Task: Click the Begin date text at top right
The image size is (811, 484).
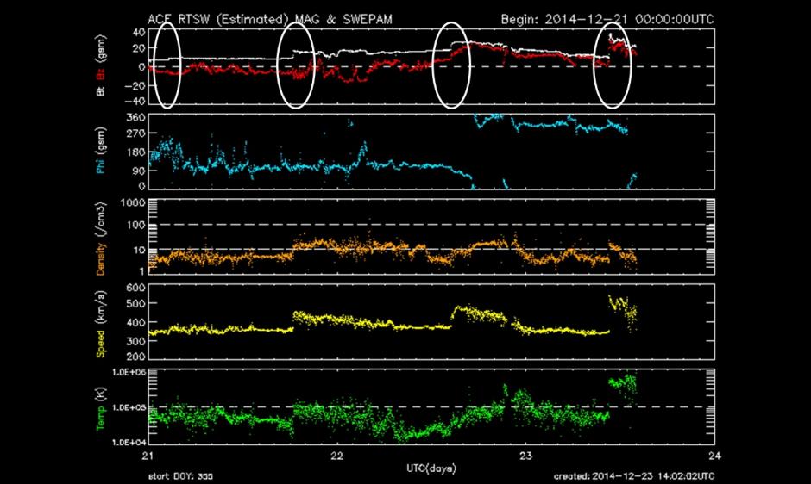Action: click(x=605, y=17)
